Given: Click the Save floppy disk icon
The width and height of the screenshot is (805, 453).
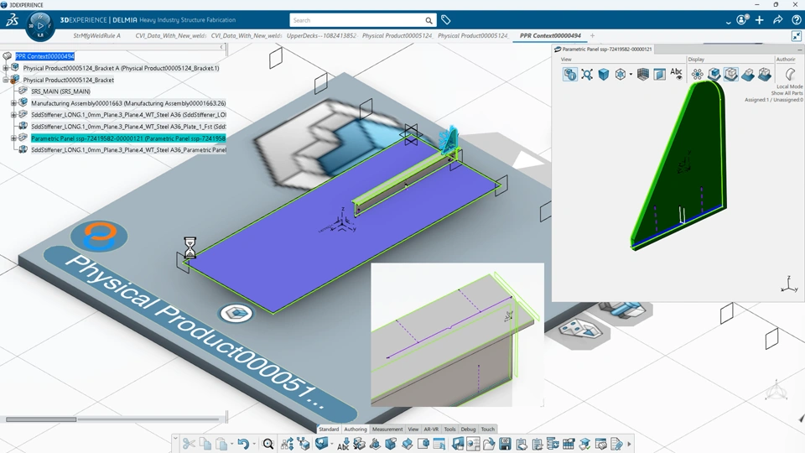Looking at the screenshot, I should [x=505, y=444].
